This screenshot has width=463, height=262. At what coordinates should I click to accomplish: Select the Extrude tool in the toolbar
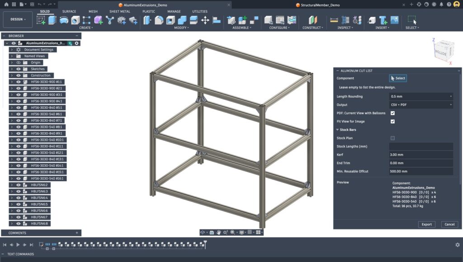52,20
